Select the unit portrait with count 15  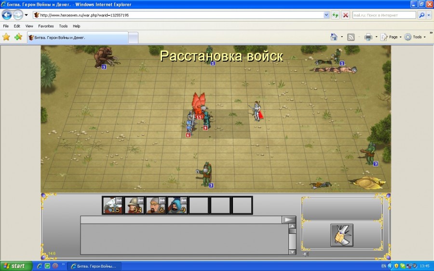pyautogui.click(x=113, y=205)
